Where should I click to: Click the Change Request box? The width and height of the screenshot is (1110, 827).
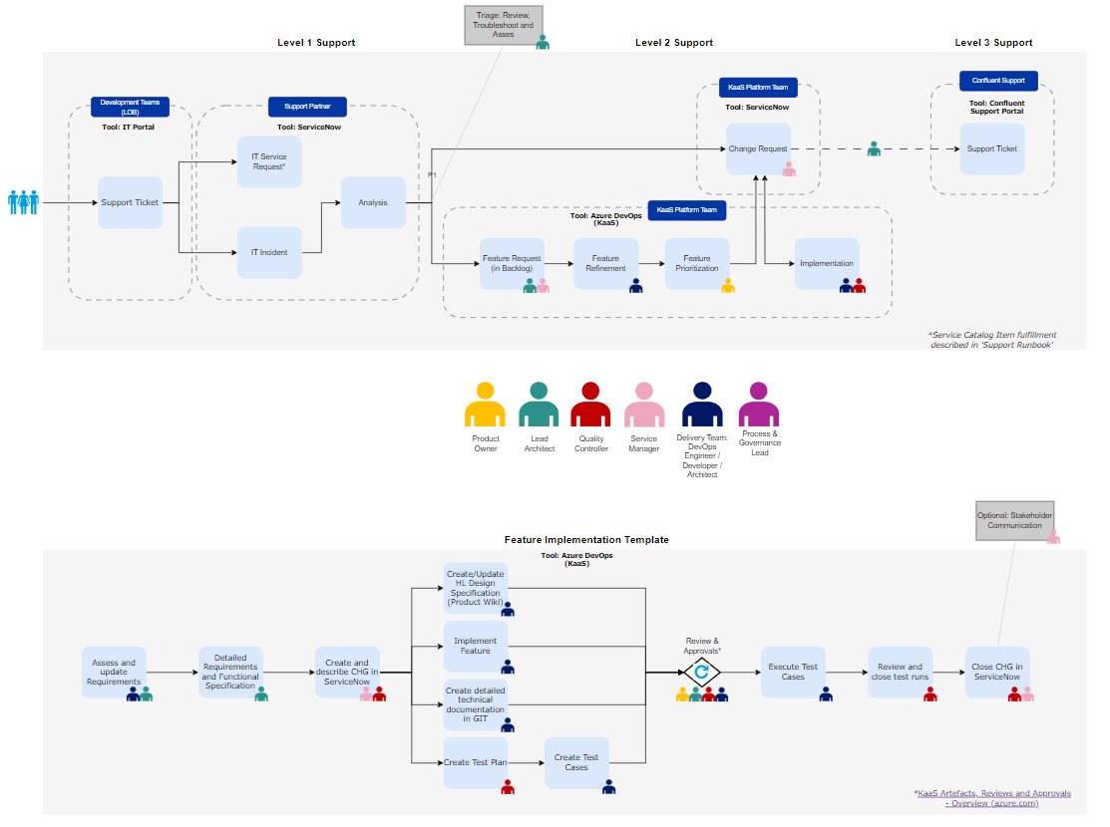758,149
